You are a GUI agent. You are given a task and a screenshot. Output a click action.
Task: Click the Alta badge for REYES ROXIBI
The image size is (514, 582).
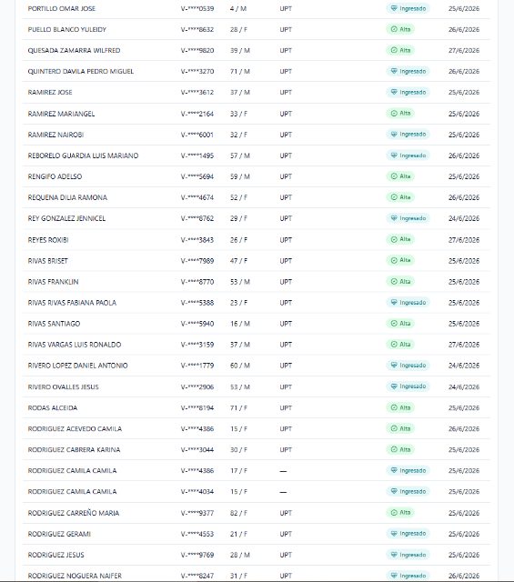click(x=400, y=239)
